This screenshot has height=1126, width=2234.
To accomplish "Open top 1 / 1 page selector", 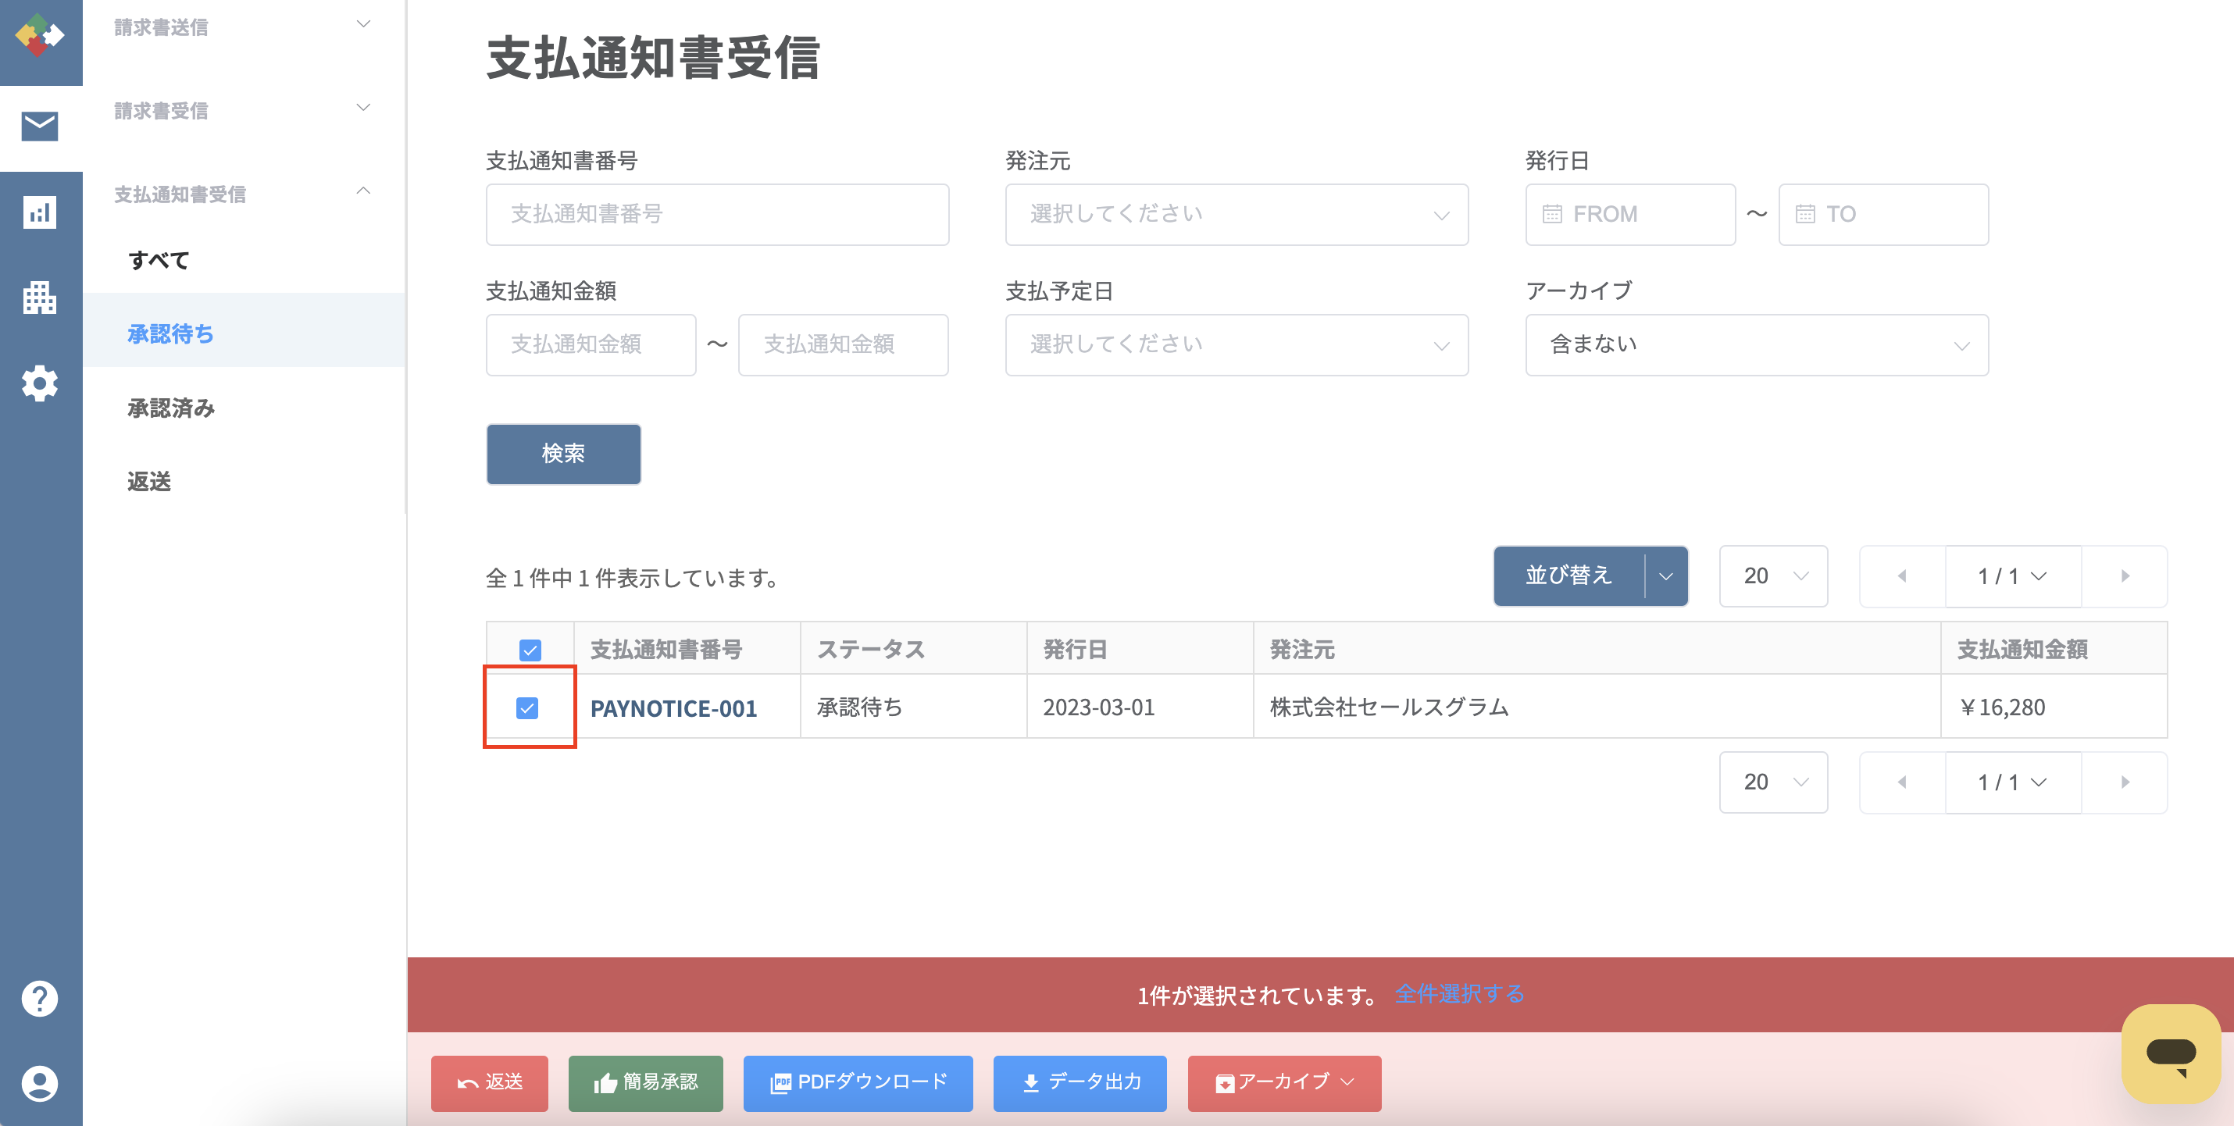I will pyautogui.click(x=2013, y=576).
